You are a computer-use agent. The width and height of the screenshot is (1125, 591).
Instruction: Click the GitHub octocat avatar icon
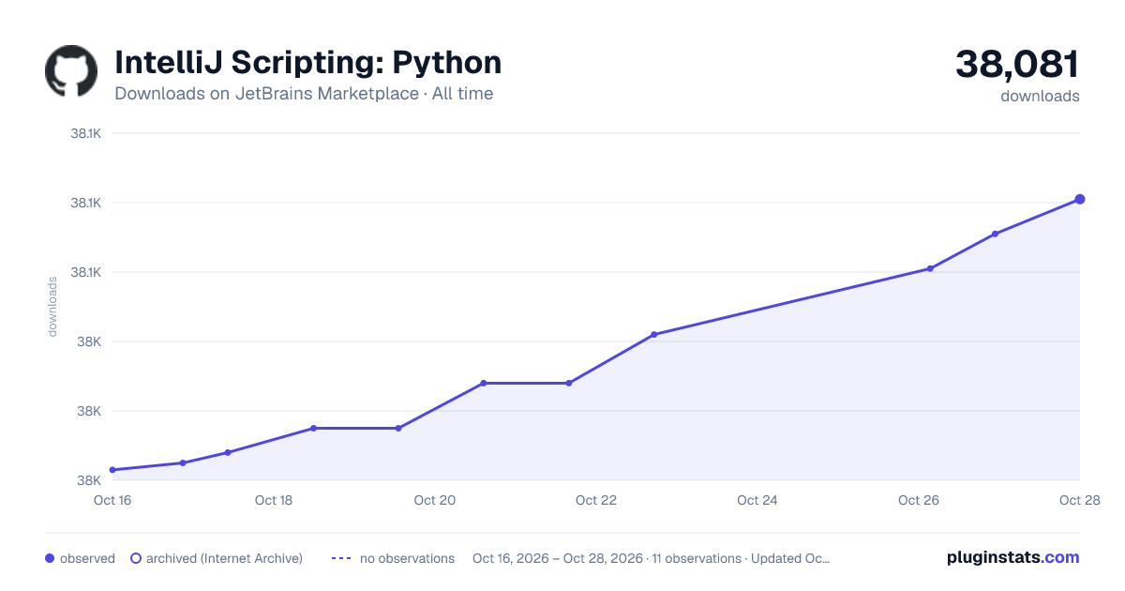[x=71, y=71]
